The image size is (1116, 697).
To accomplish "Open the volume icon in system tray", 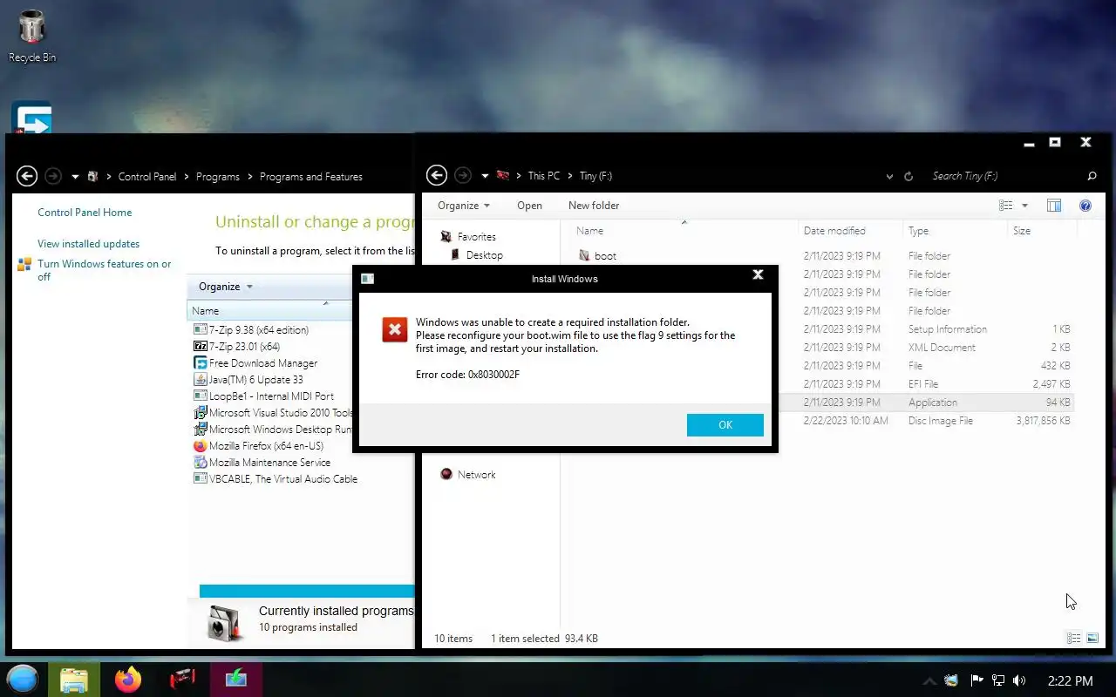I will 1019,680.
